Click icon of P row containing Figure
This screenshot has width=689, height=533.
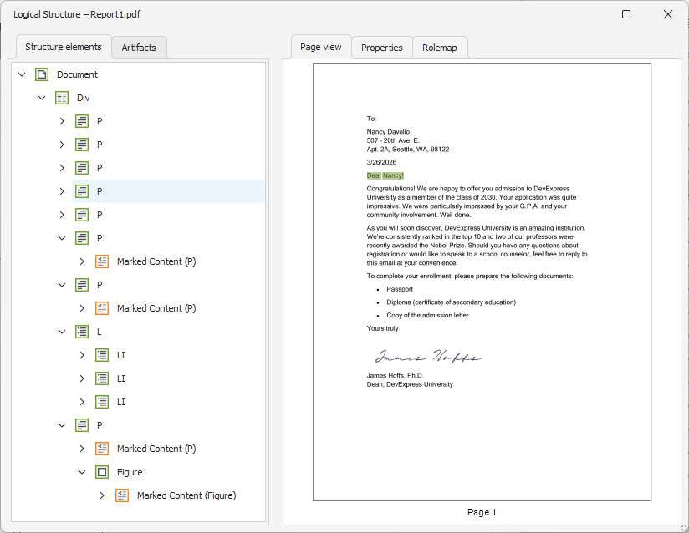click(82, 425)
